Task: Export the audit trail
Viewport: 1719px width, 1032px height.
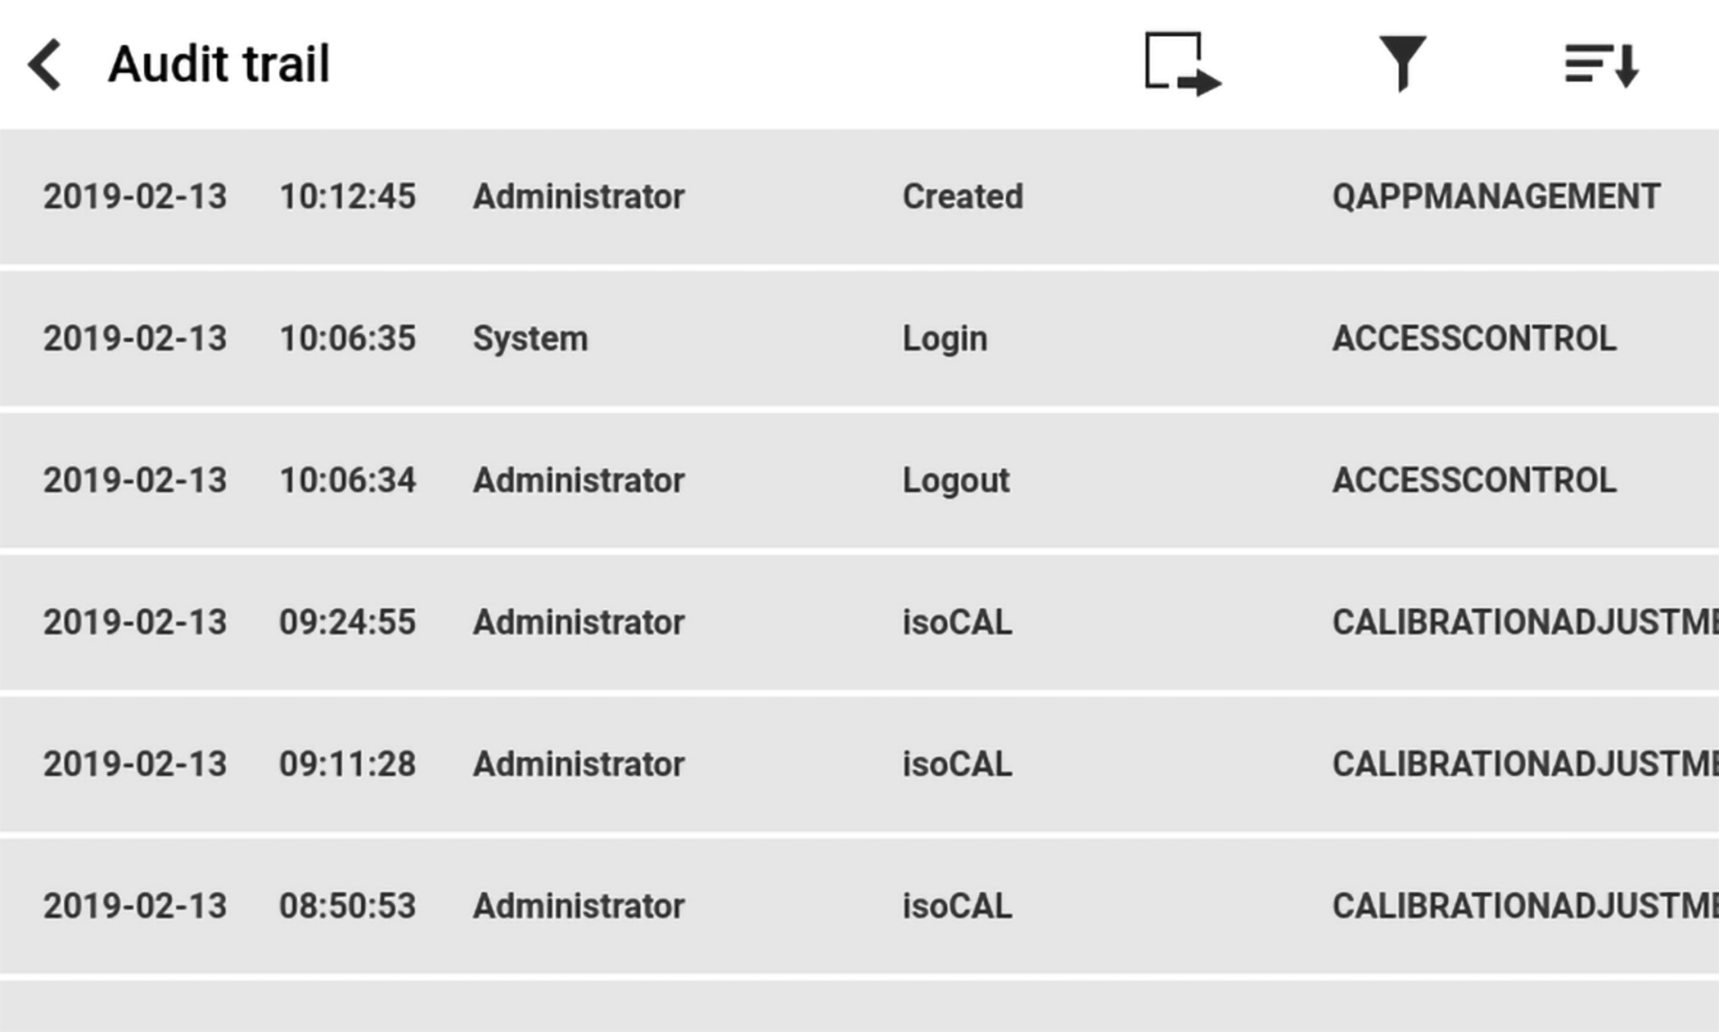Action: (x=1182, y=64)
